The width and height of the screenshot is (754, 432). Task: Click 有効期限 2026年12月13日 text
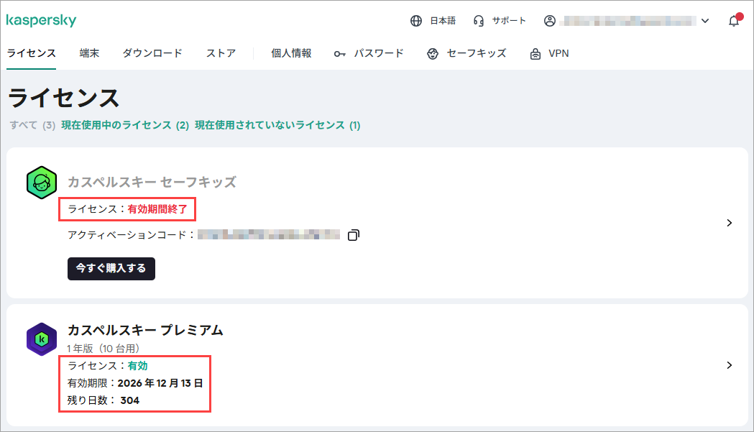point(135,383)
